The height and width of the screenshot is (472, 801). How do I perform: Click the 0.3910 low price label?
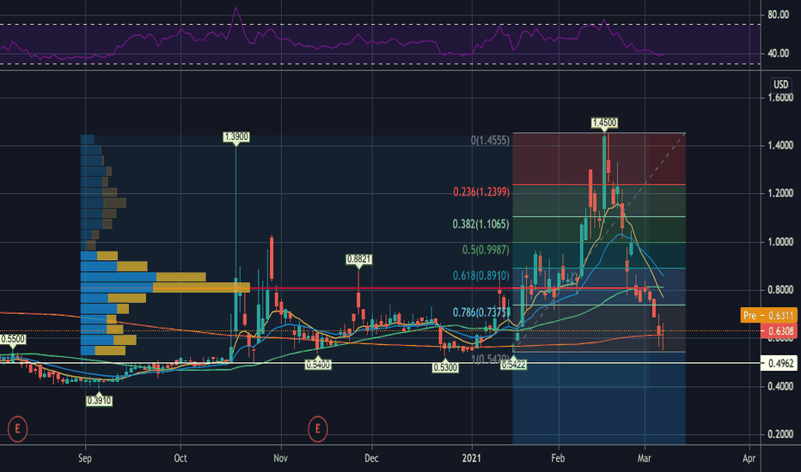[99, 401]
